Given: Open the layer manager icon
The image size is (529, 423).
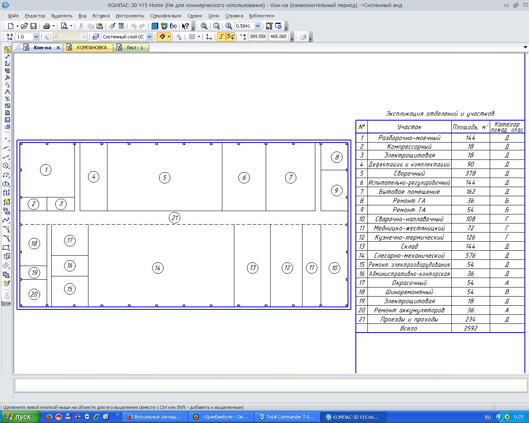Looking at the screenshot, I should [x=96, y=37].
